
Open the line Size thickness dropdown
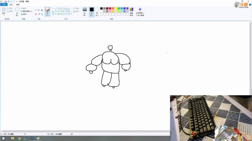85,12
